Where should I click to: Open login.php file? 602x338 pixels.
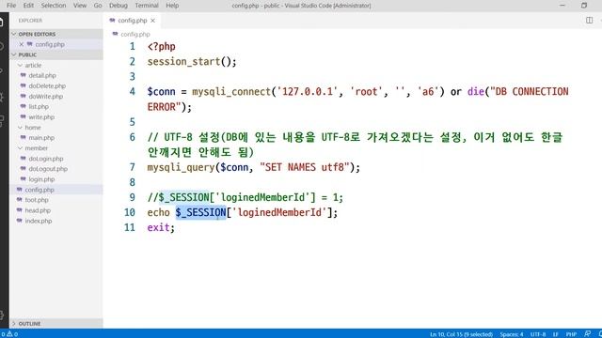(x=41, y=179)
